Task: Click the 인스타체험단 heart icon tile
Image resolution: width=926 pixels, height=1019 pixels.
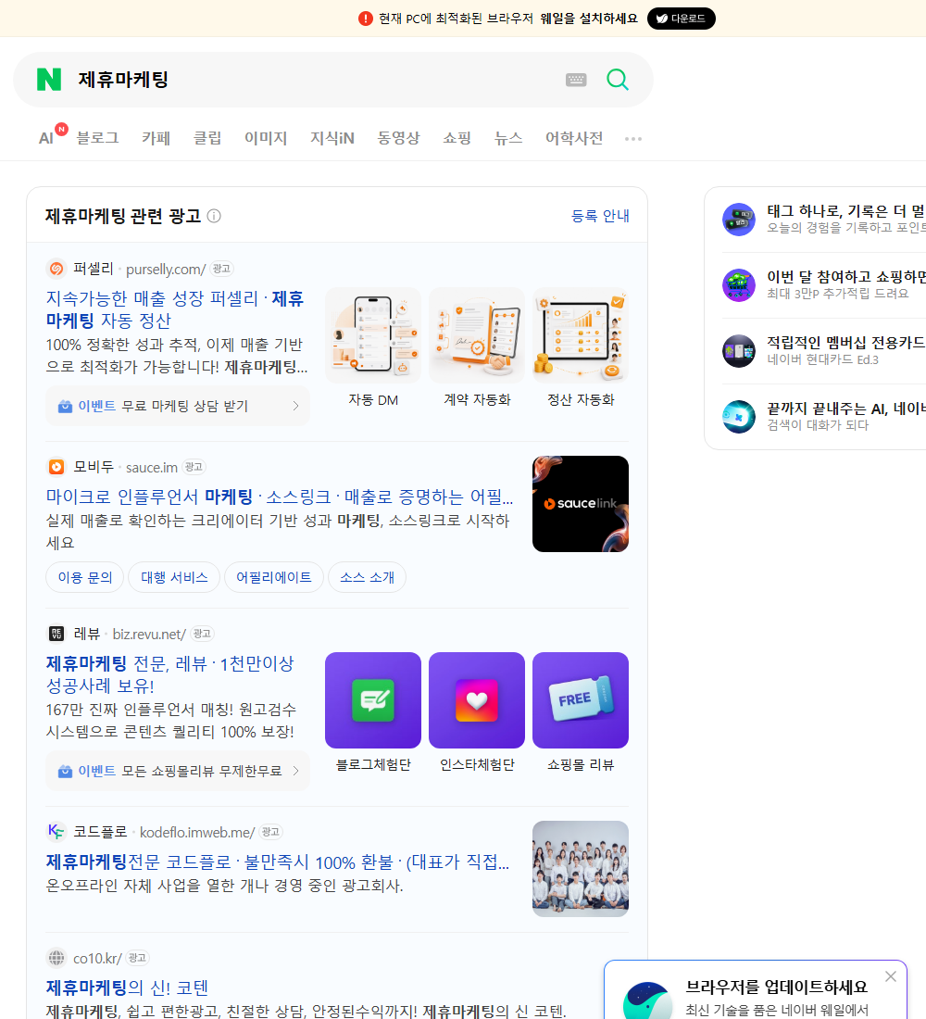Action: point(477,700)
